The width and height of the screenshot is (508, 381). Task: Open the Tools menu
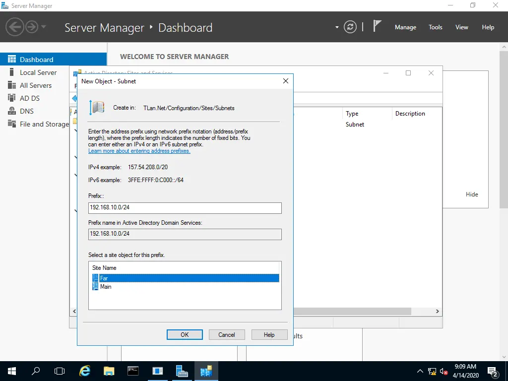pos(435,27)
